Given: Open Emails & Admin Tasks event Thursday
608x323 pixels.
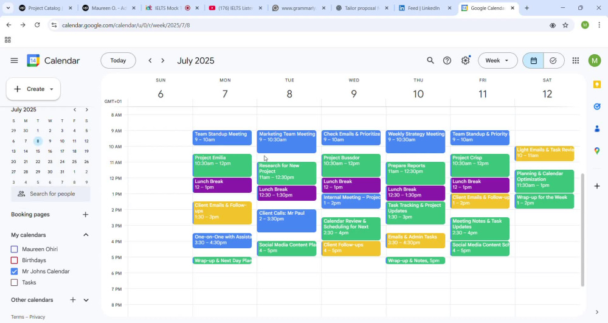Looking at the screenshot, I should (415, 240).
